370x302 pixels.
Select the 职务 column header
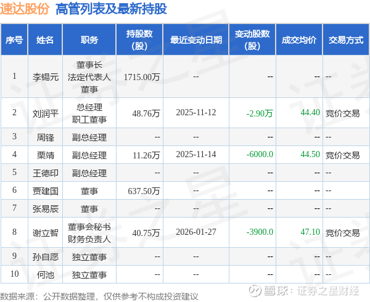click(x=89, y=40)
